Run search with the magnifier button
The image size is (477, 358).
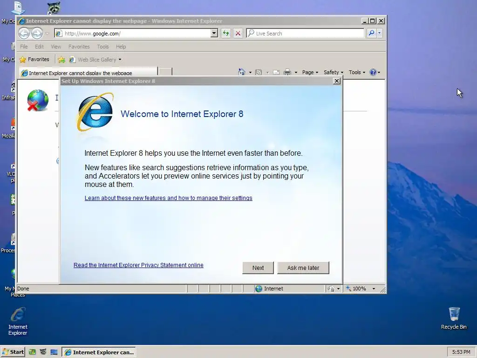(371, 33)
